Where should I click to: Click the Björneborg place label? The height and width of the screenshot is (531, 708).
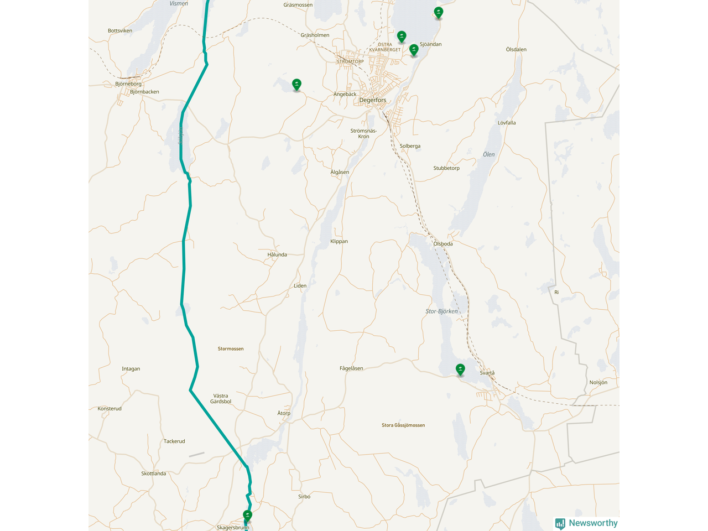click(128, 84)
